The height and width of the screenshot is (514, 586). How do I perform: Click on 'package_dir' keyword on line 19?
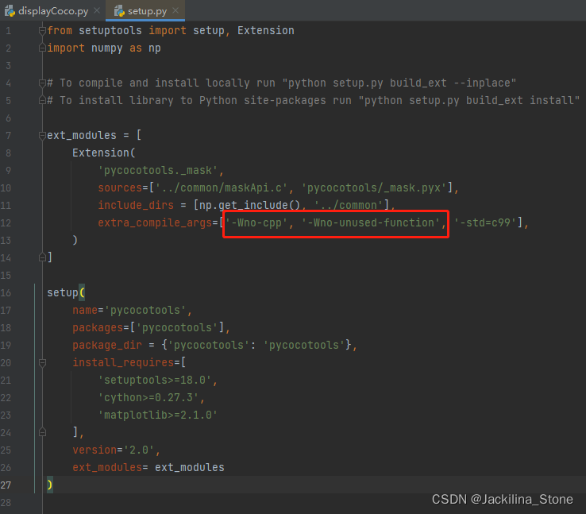(107, 345)
